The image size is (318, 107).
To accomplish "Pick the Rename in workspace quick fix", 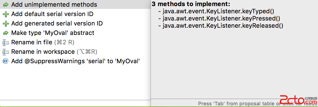I will click(75, 52).
